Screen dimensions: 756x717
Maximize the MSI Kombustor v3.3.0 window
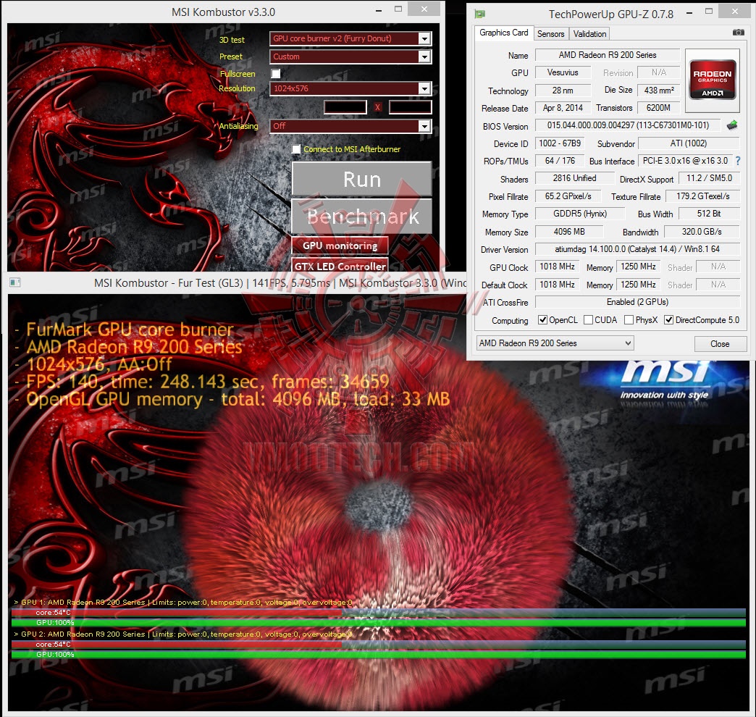click(398, 9)
